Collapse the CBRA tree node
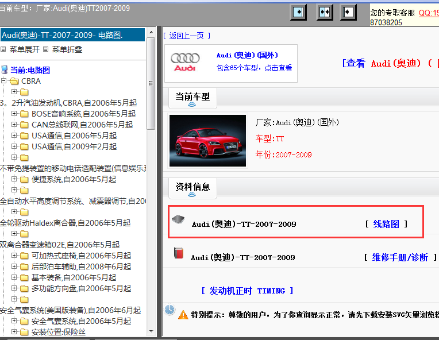 (3, 81)
